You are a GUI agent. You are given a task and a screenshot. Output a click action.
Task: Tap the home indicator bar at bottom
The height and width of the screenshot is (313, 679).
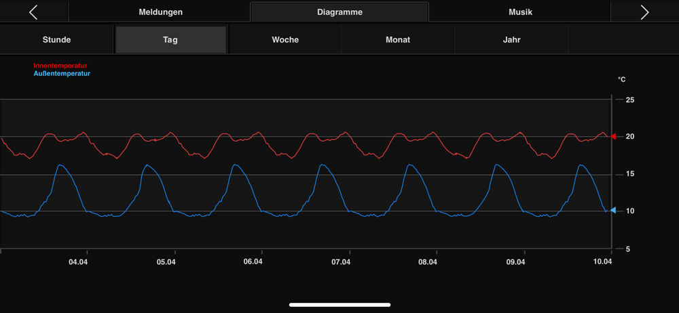340,305
